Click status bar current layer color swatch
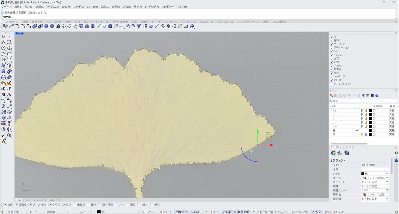This screenshot has height=214, width=399. 99,212
